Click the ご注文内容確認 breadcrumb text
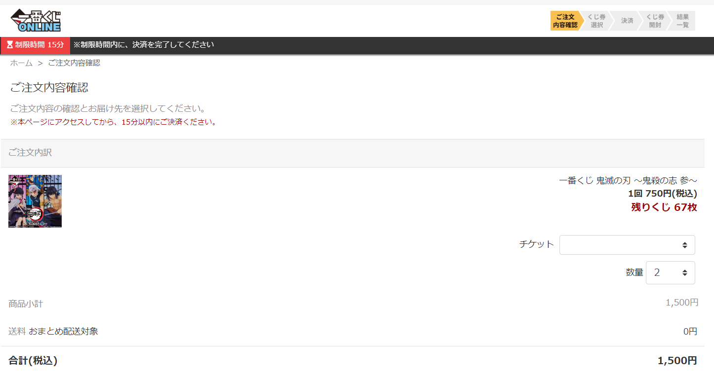This screenshot has height=375, width=714. [x=74, y=63]
